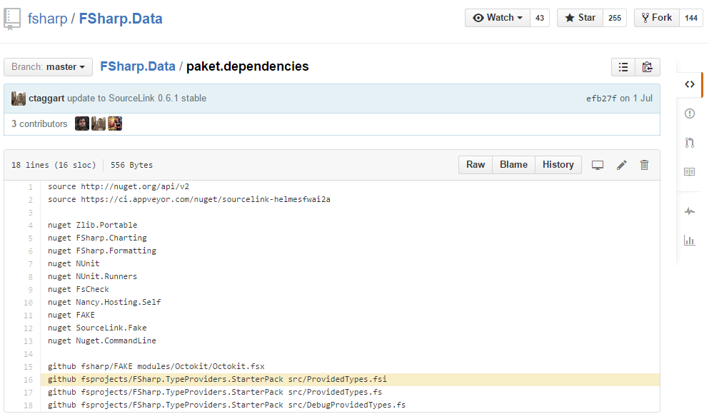
Task: Click '556 Bytes' file size text
Action: click(x=131, y=165)
